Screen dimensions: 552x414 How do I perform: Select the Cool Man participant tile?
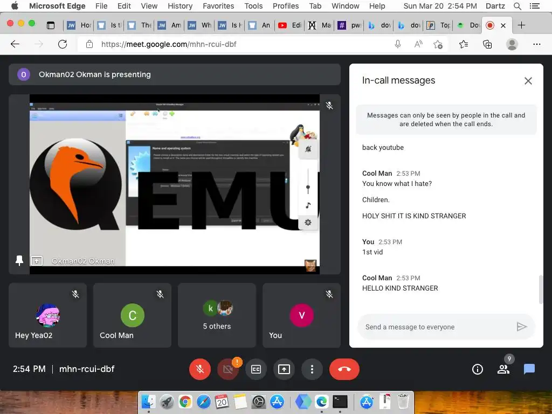coord(132,315)
